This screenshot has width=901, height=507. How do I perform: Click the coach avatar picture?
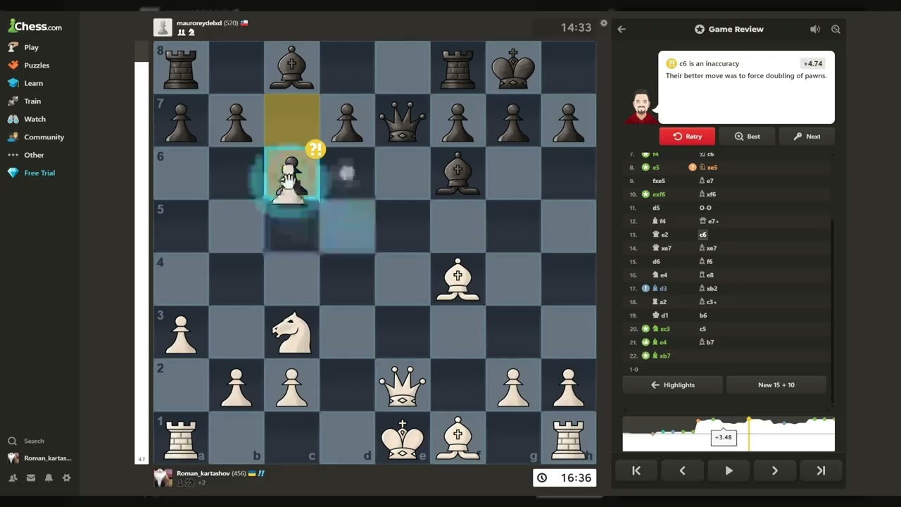click(641, 106)
